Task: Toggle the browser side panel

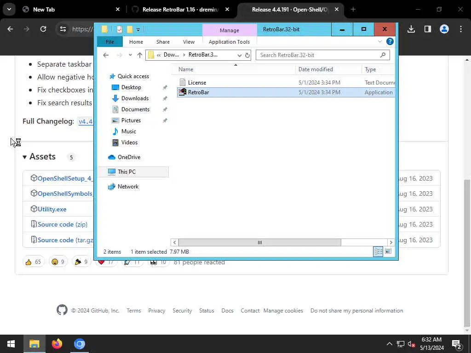Action: (x=427, y=29)
